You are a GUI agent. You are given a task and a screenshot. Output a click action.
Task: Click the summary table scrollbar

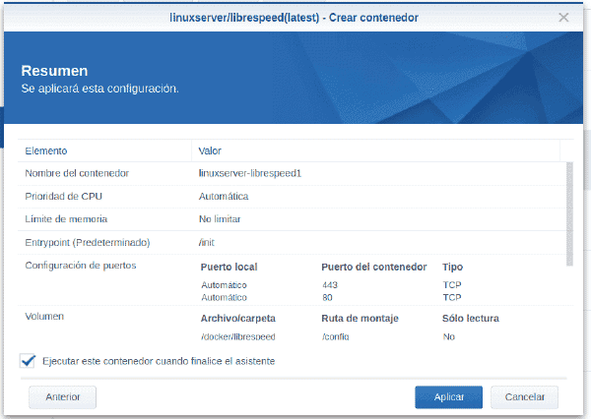coord(569,213)
